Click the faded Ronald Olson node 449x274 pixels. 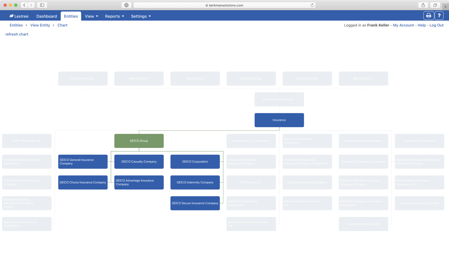pyautogui.click(x=195, y=78)
